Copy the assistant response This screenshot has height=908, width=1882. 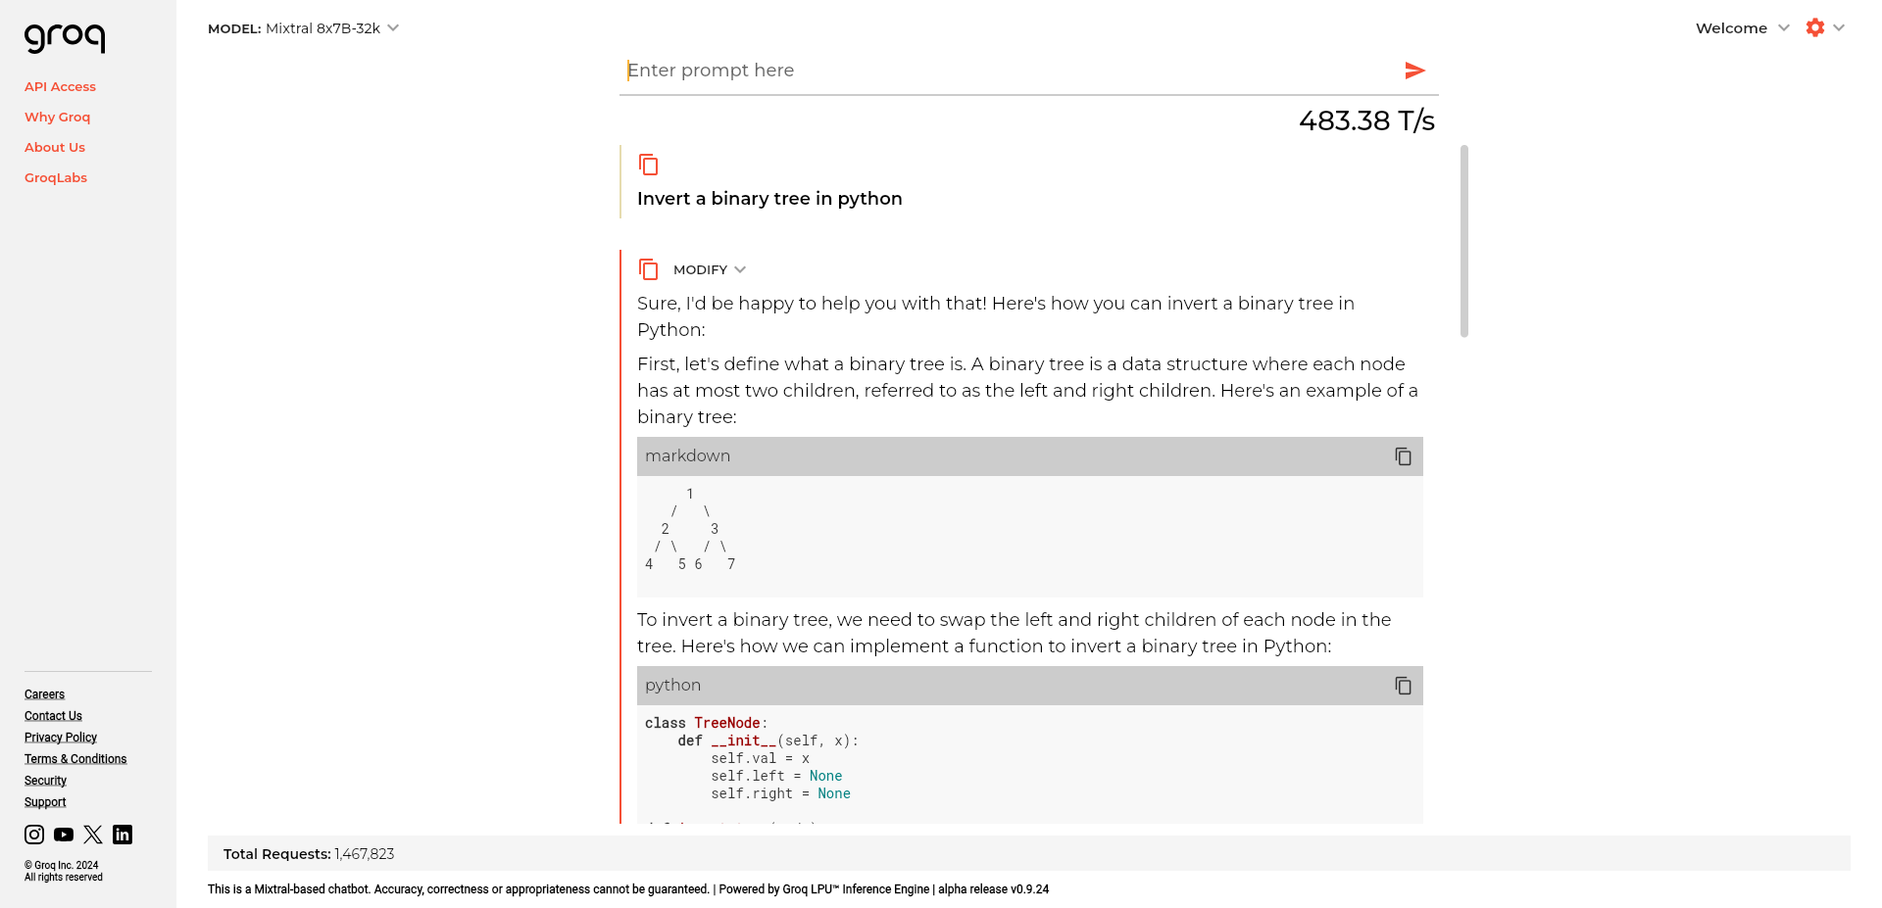tap(648, 269)
